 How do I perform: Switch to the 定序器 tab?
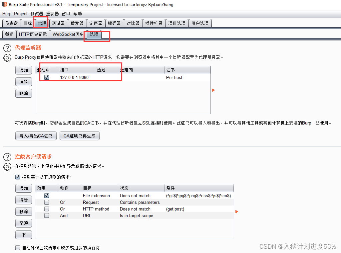pyautogui.click(x=96, y=24)
